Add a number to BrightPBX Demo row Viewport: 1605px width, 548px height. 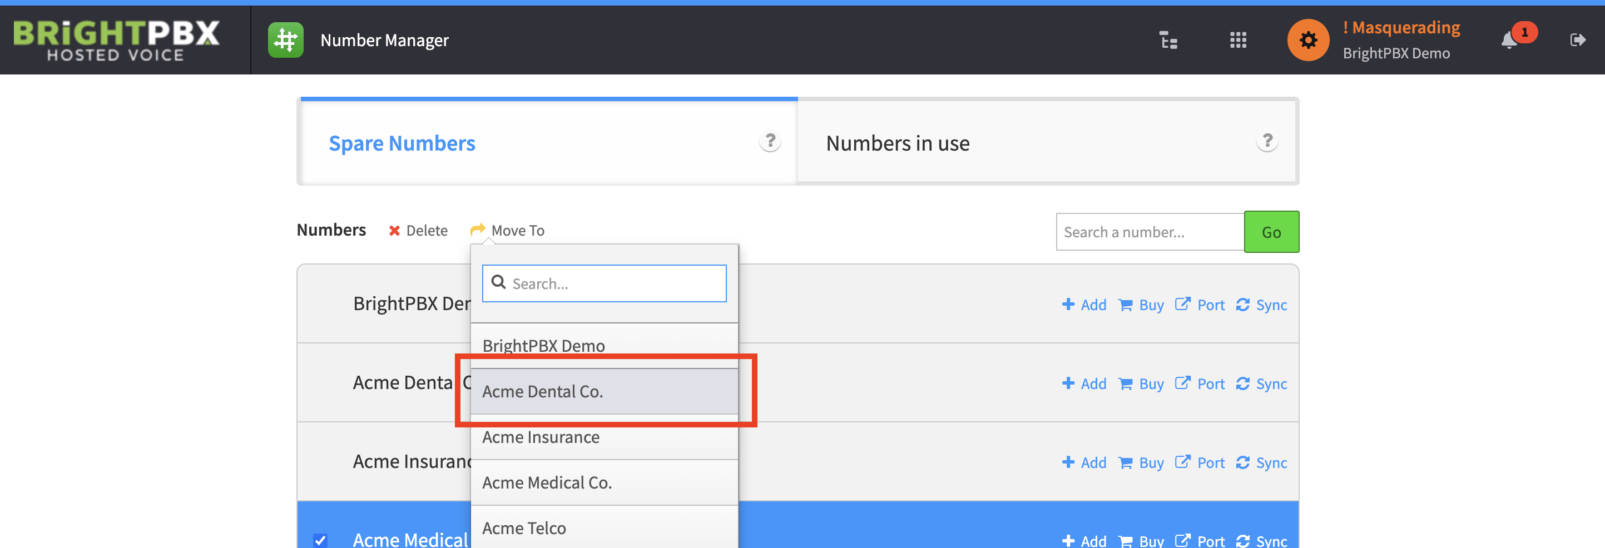[1084, 305]
